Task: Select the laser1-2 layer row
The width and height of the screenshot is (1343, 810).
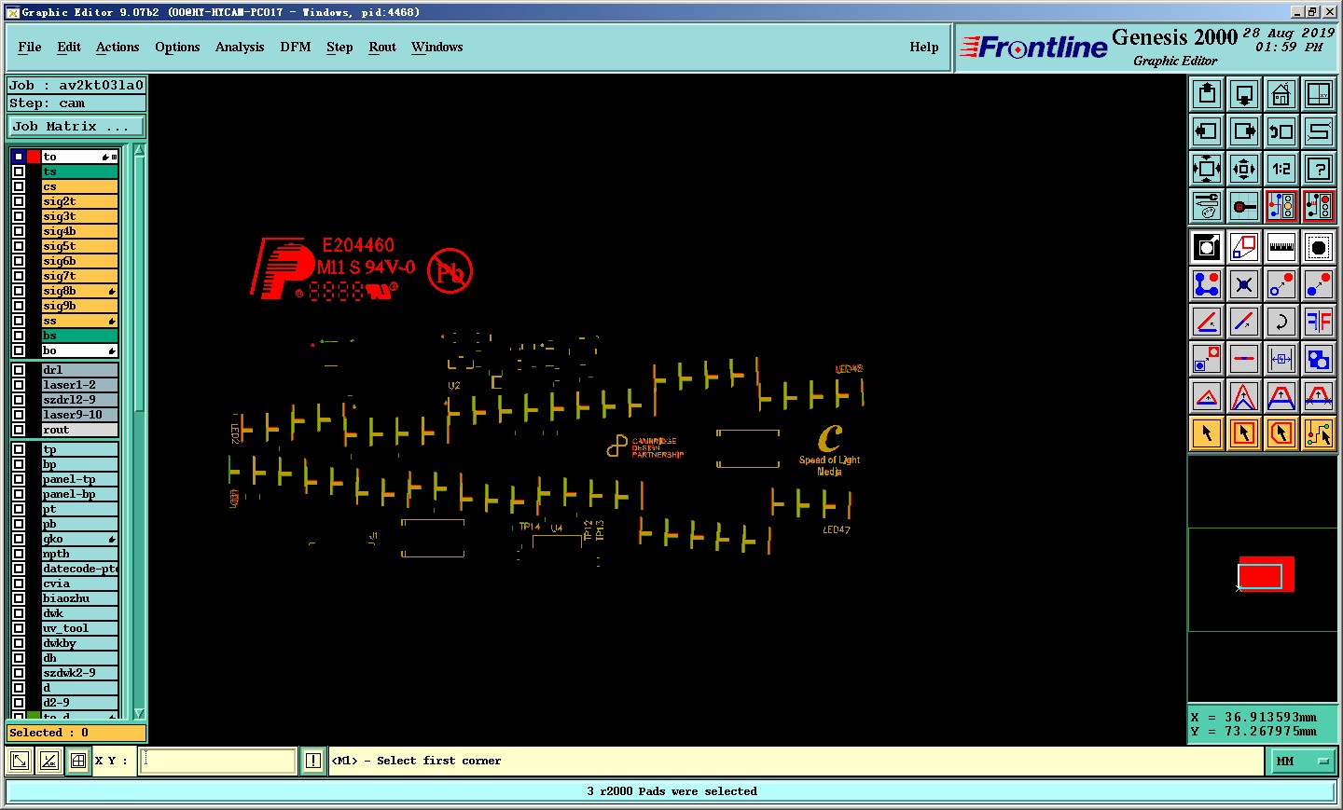Action: [79, 385]
